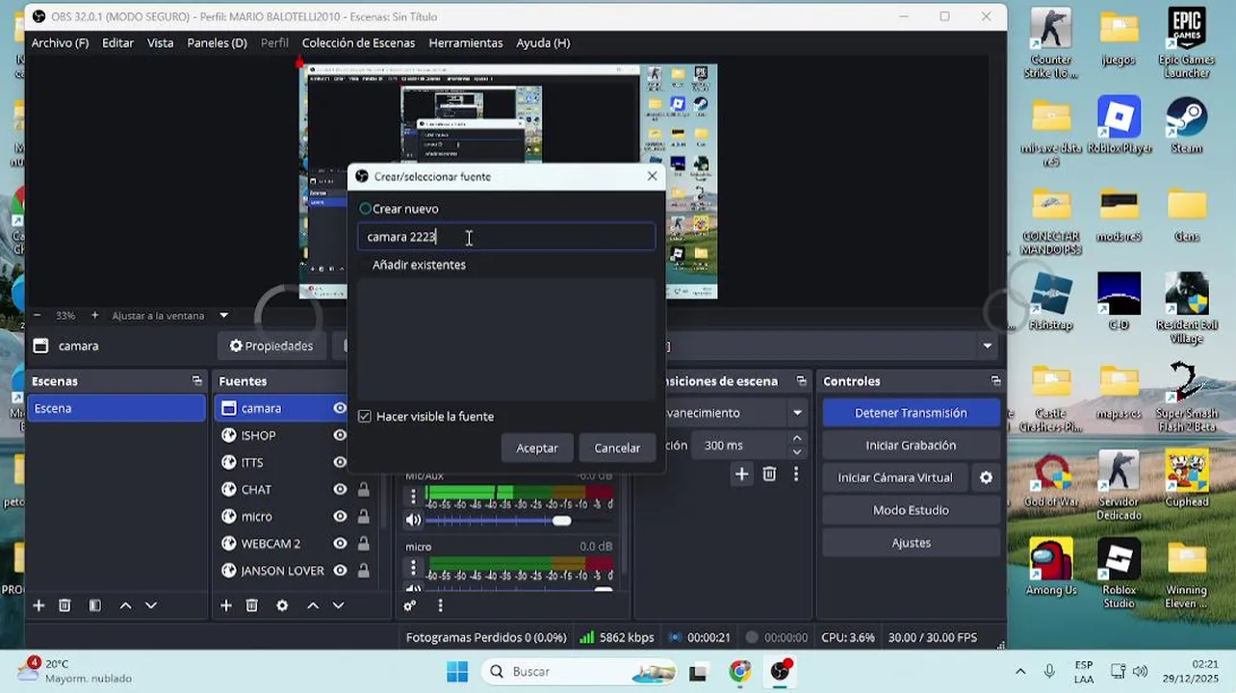Toggle visibility eye of camara source
Image resolution: width=1236 pixels, height=693 pixels.
click(340, 408)
